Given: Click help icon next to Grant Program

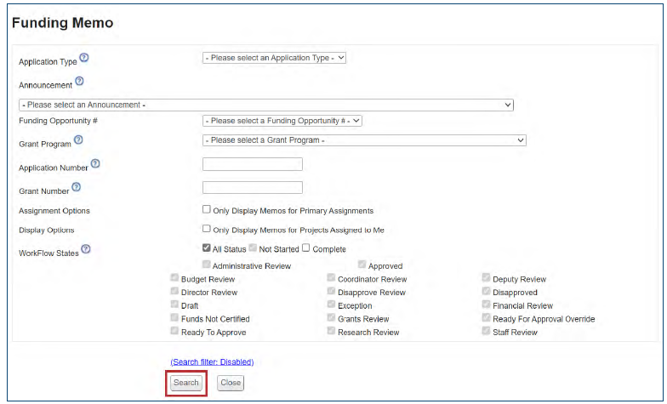Looking at the screenshot, I should pos(78,140).
